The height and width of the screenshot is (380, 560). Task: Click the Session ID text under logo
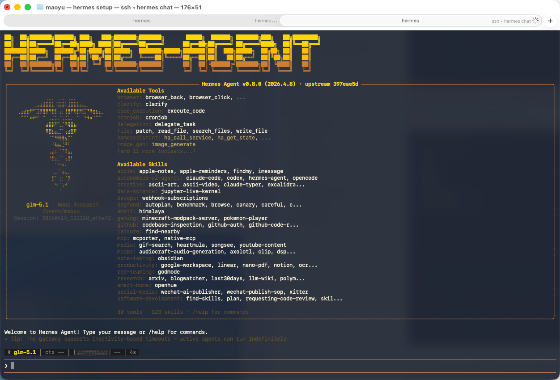click(x=62, y=218)
